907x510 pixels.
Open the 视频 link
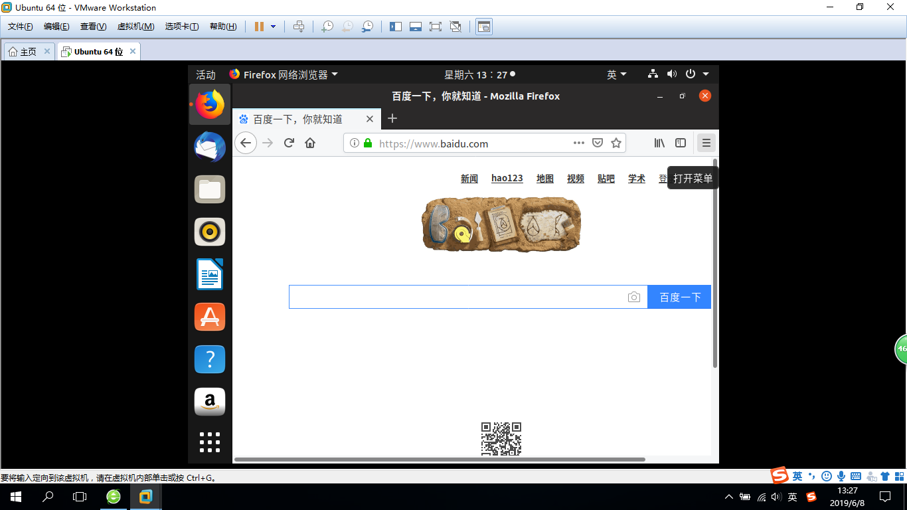coord(576,179)
